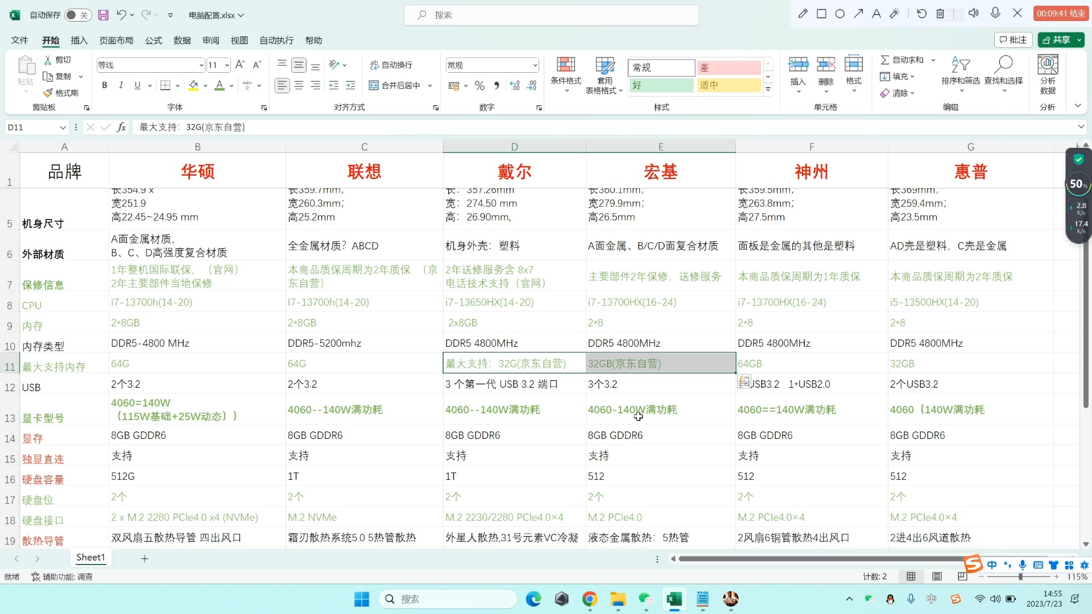Apply the 好 green cell style
This screenshot has width=1092, height=614.
click(x=661, y=85)
